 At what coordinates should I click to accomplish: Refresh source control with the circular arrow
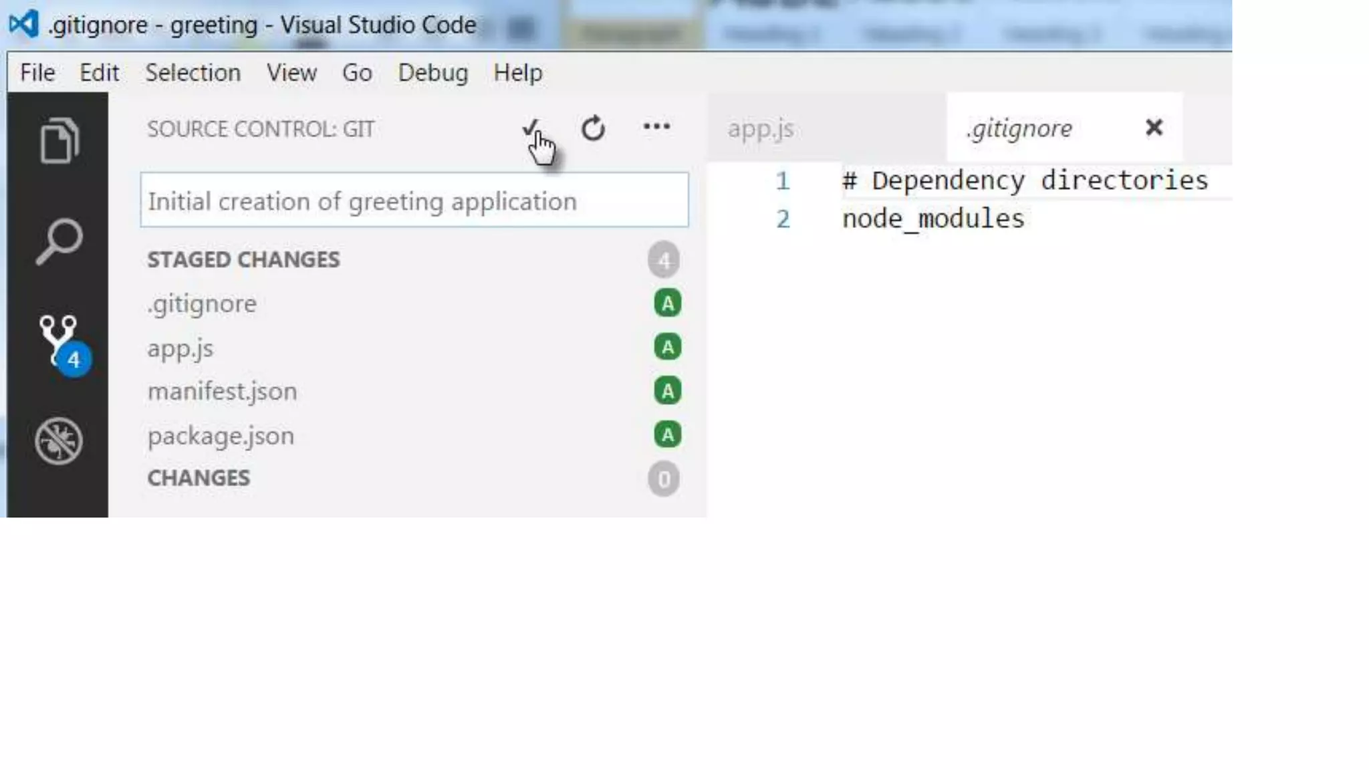pyautogui.click(x=593, y=128)
